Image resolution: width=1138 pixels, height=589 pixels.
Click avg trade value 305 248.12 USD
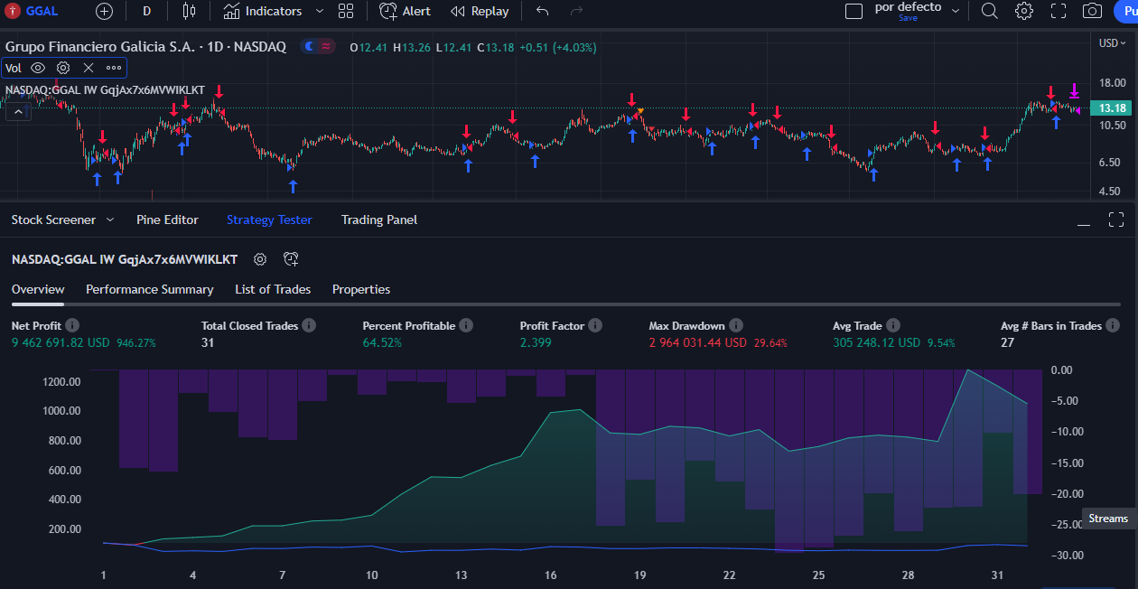(x=877, y=343)
